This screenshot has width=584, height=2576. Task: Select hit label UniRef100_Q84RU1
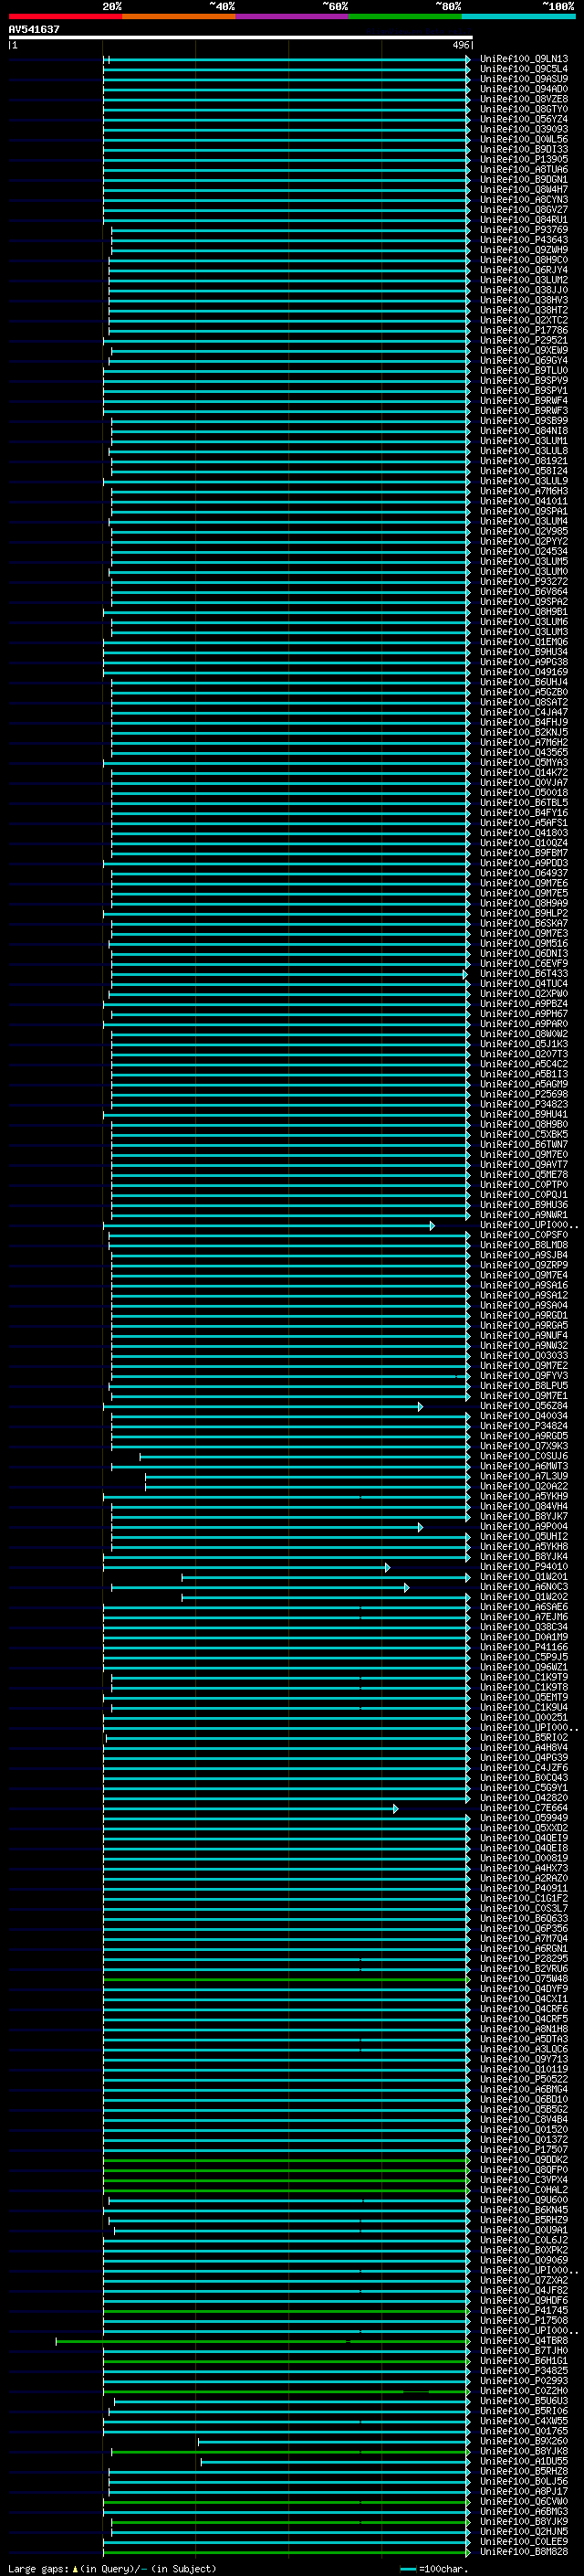pyautogui.click(x=524, y=220)
